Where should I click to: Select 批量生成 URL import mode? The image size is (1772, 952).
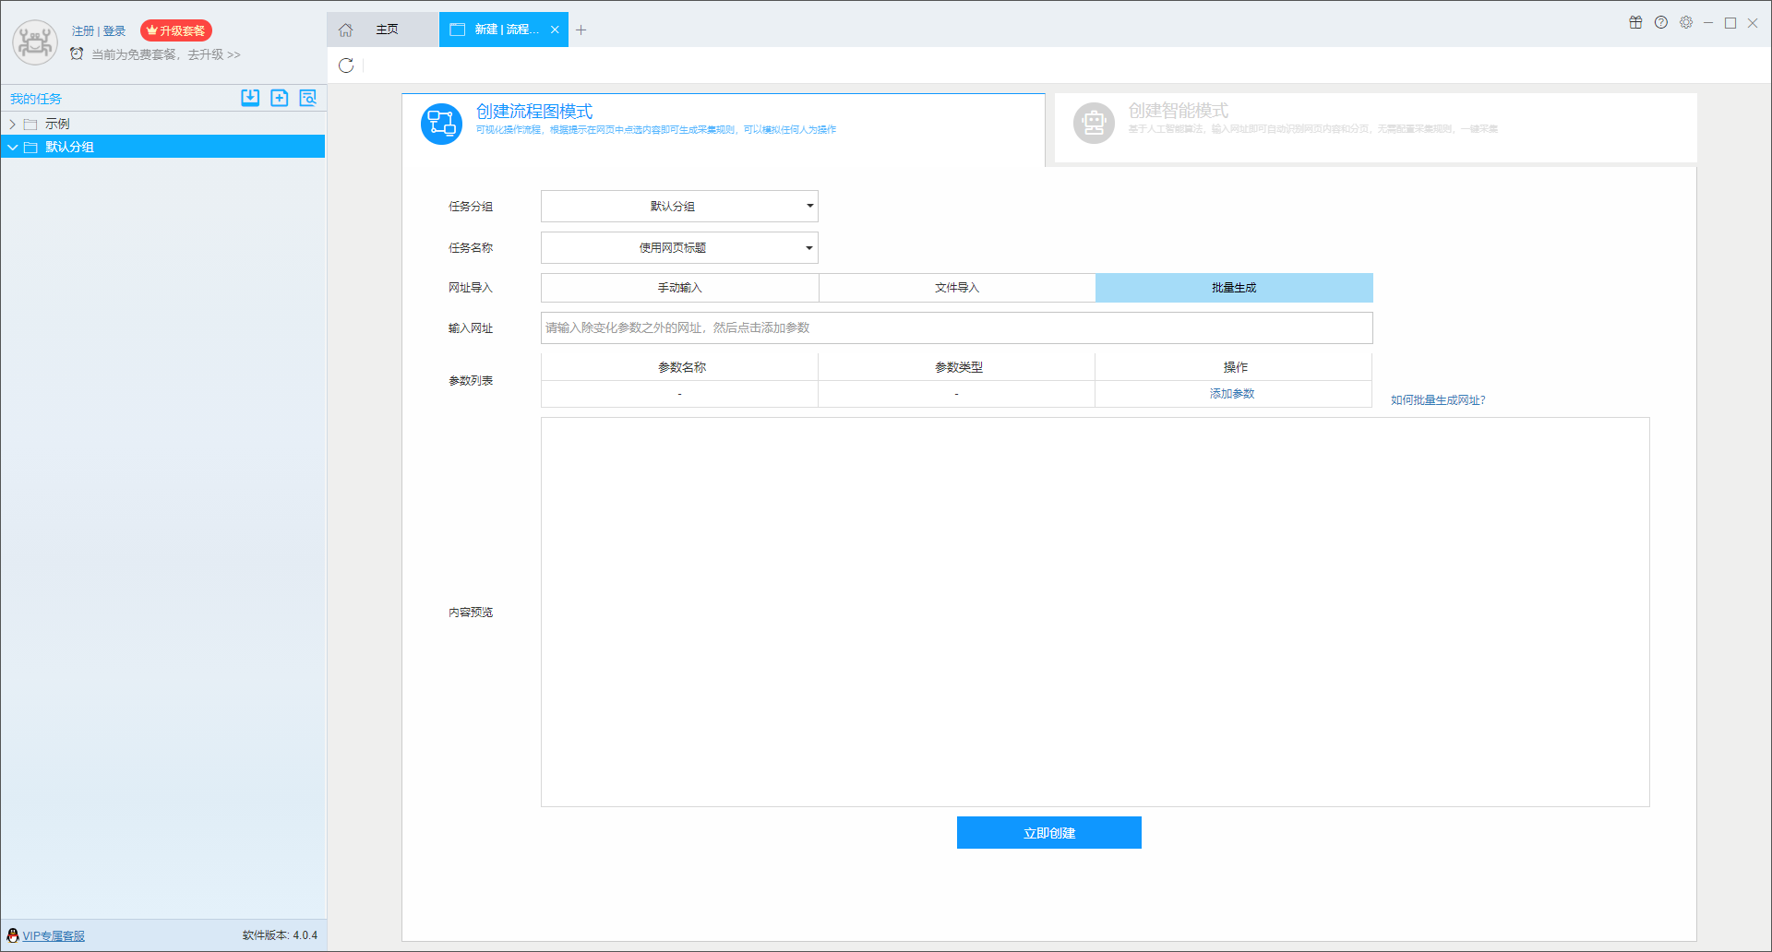[1234, 288]
